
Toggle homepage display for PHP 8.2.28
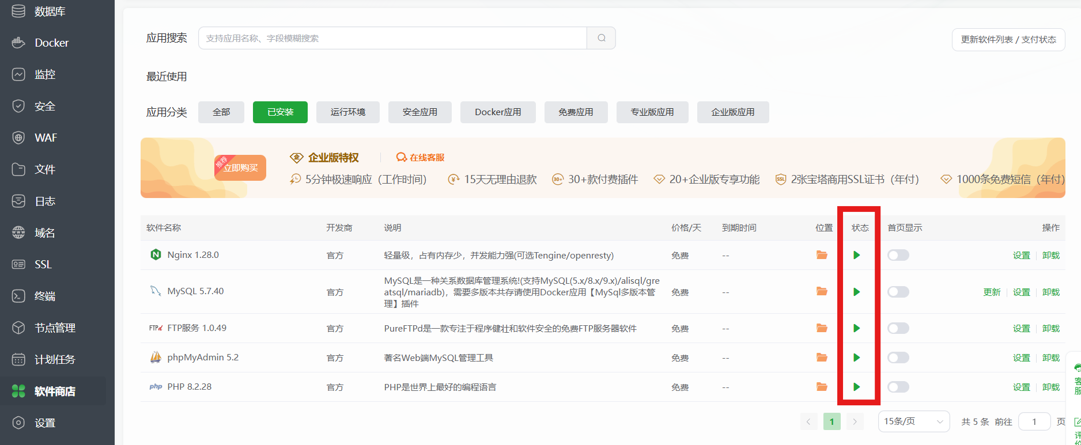click(x=898, y=387)
